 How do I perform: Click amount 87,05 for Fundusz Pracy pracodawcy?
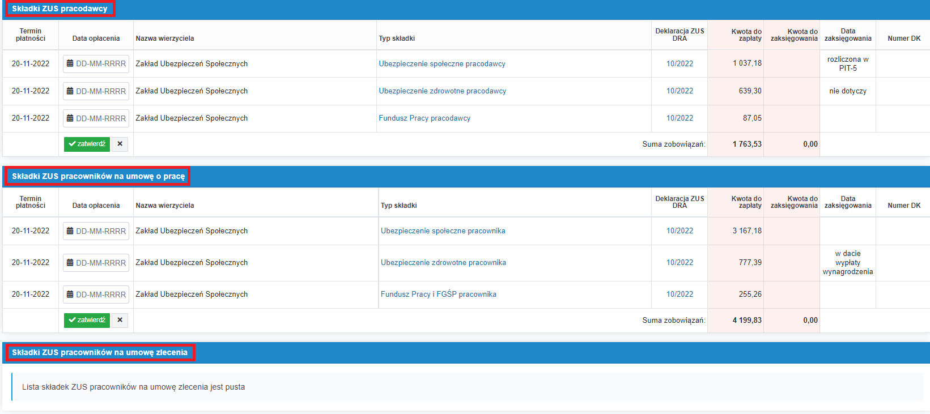click(752, 118)
